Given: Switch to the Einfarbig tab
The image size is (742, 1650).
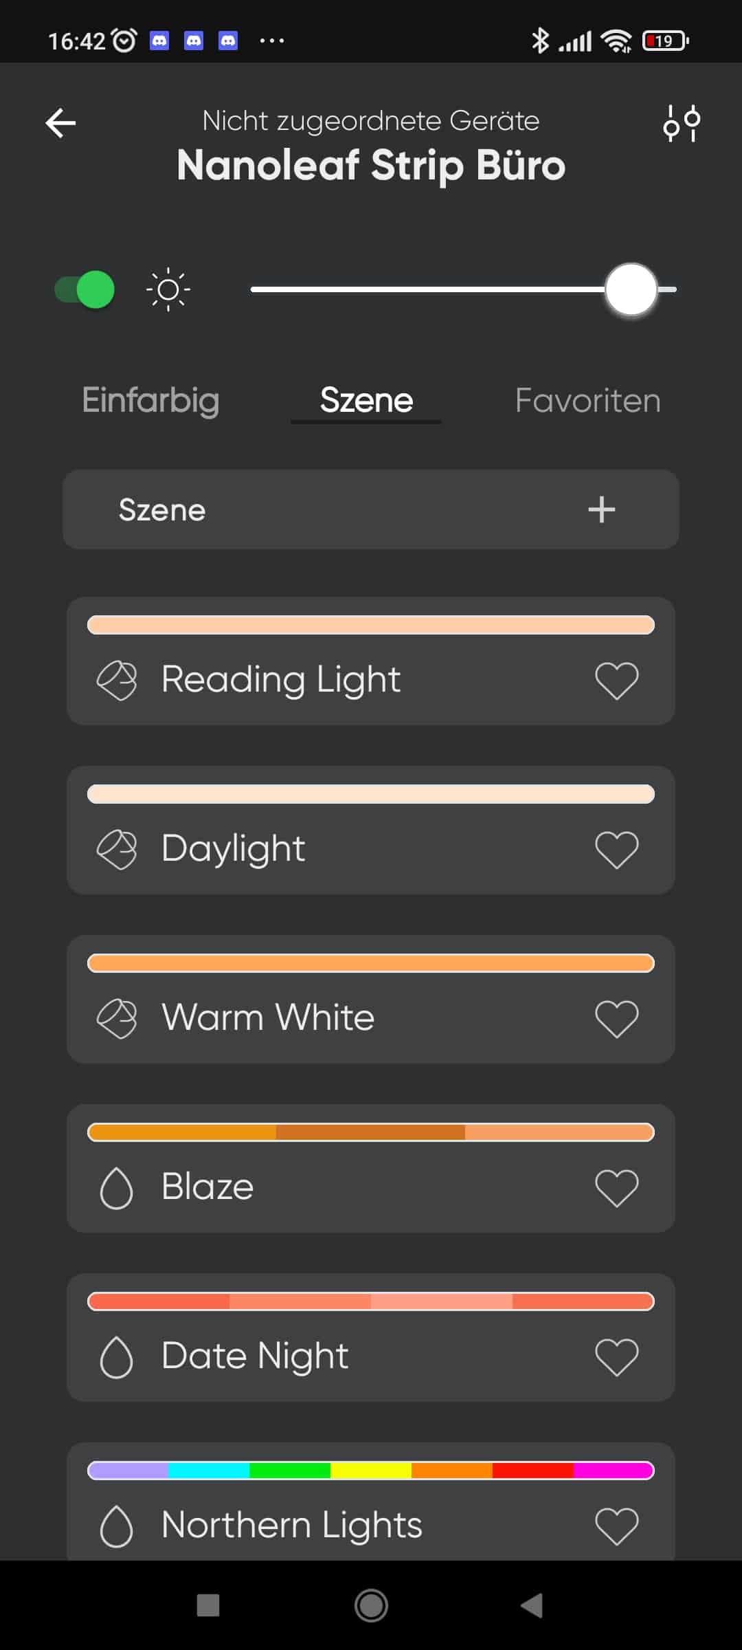Looking at the screenshot, I should [150, 401].
